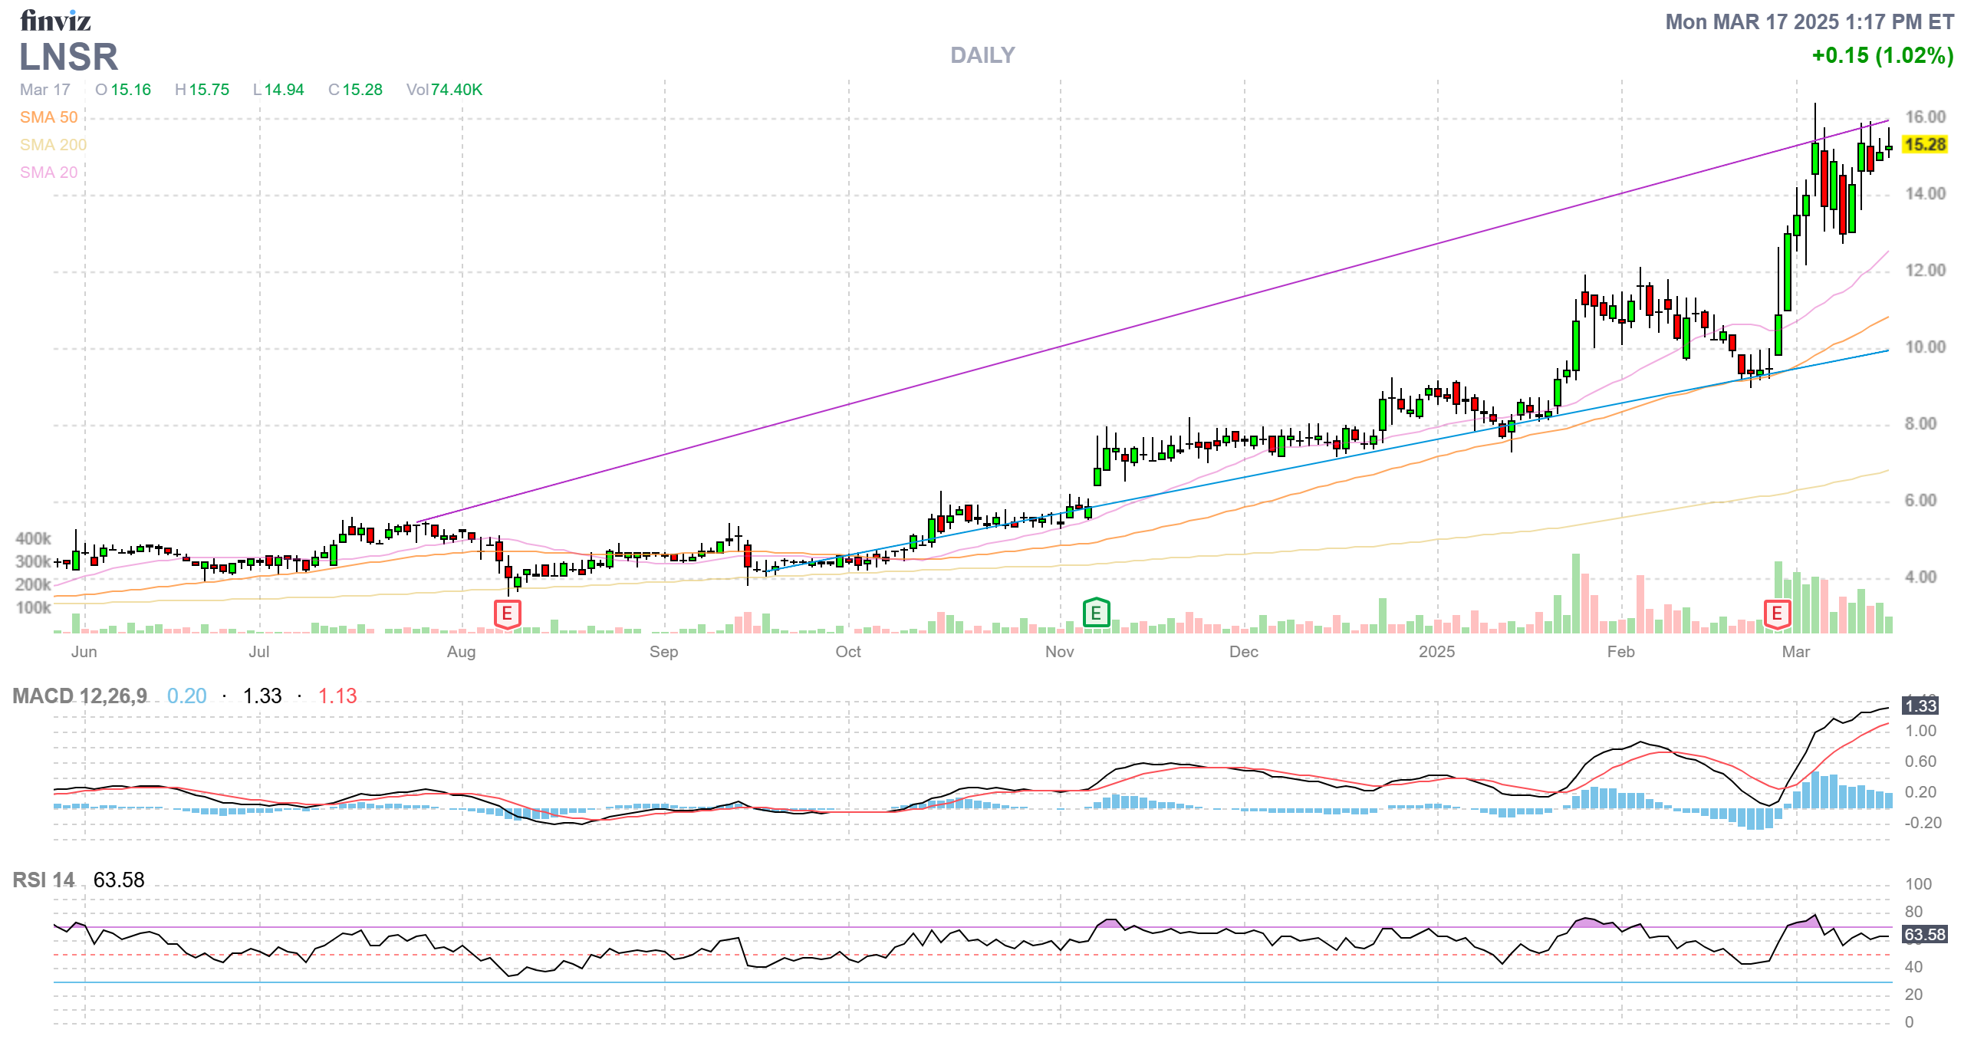Image resolution: width=1974 pixels, height=1046 pixels.
Task: Click the Mar month axis label
Action: click(1795, 652)
